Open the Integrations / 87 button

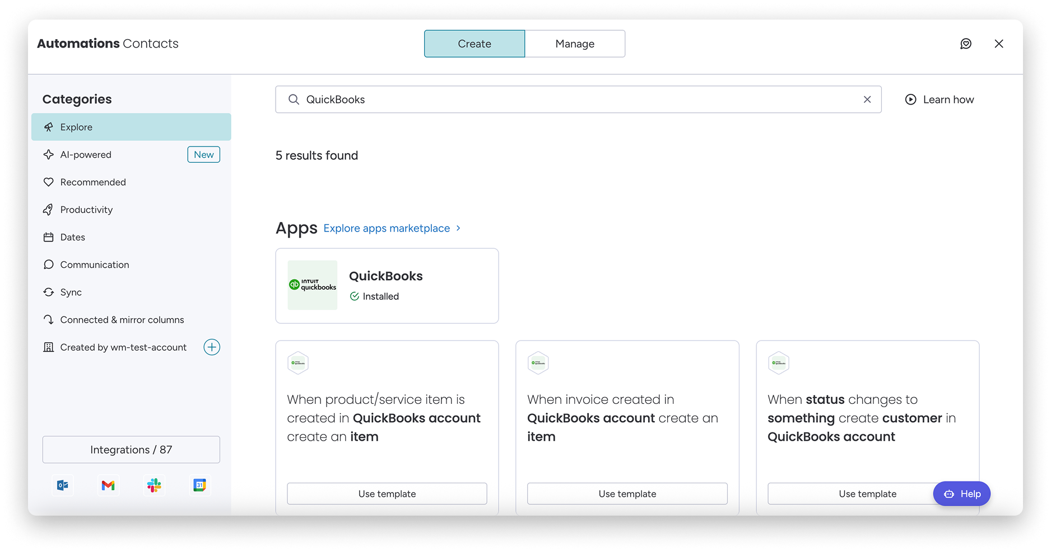click(131, 450)
